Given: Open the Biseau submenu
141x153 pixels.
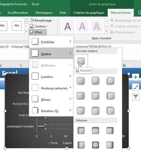Looking at the screenshot, I should coord(51,99).
